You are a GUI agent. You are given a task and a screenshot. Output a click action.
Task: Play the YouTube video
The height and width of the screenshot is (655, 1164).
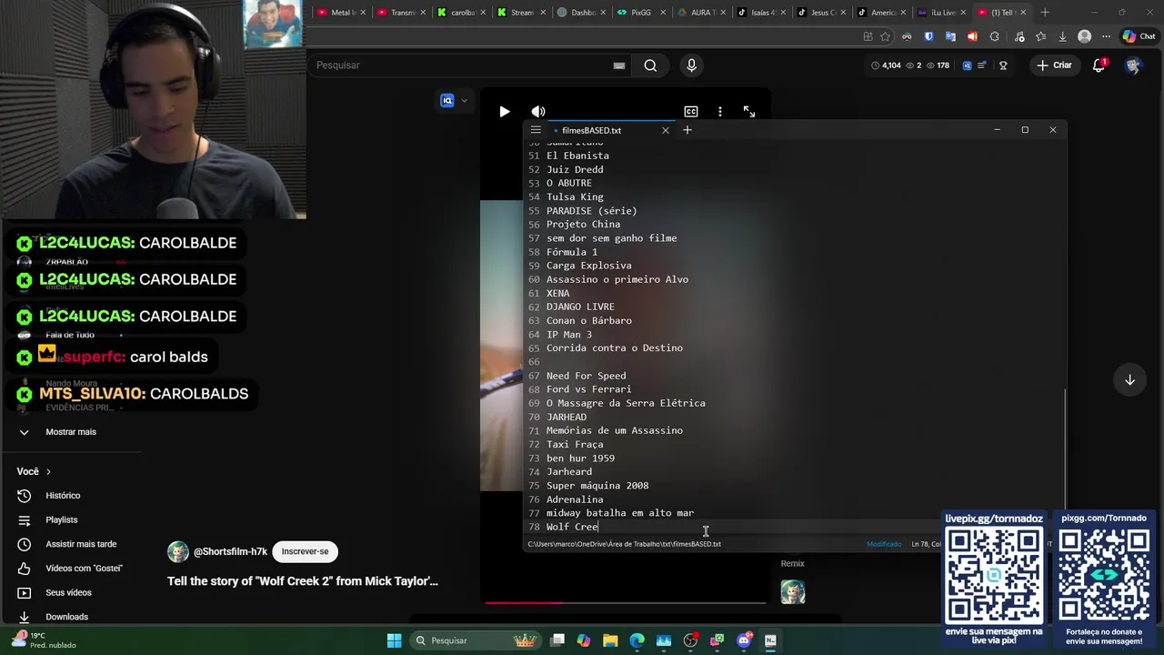pyautogui.click(x=505, y=111)
